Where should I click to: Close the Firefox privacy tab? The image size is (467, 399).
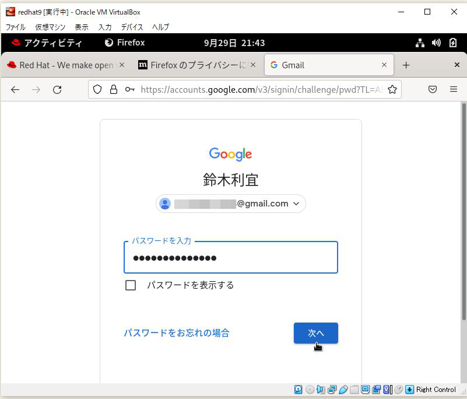click(253, 65)
